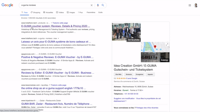Open the Plus menu
Viewport: 200px width, 112px height.
80,12
